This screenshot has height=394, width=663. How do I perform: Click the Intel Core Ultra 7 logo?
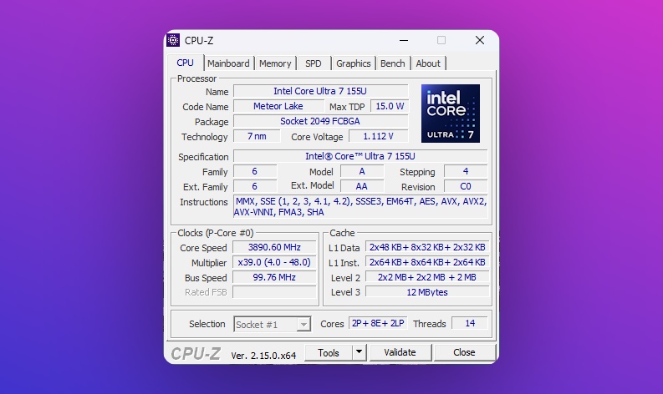point(451,114)
